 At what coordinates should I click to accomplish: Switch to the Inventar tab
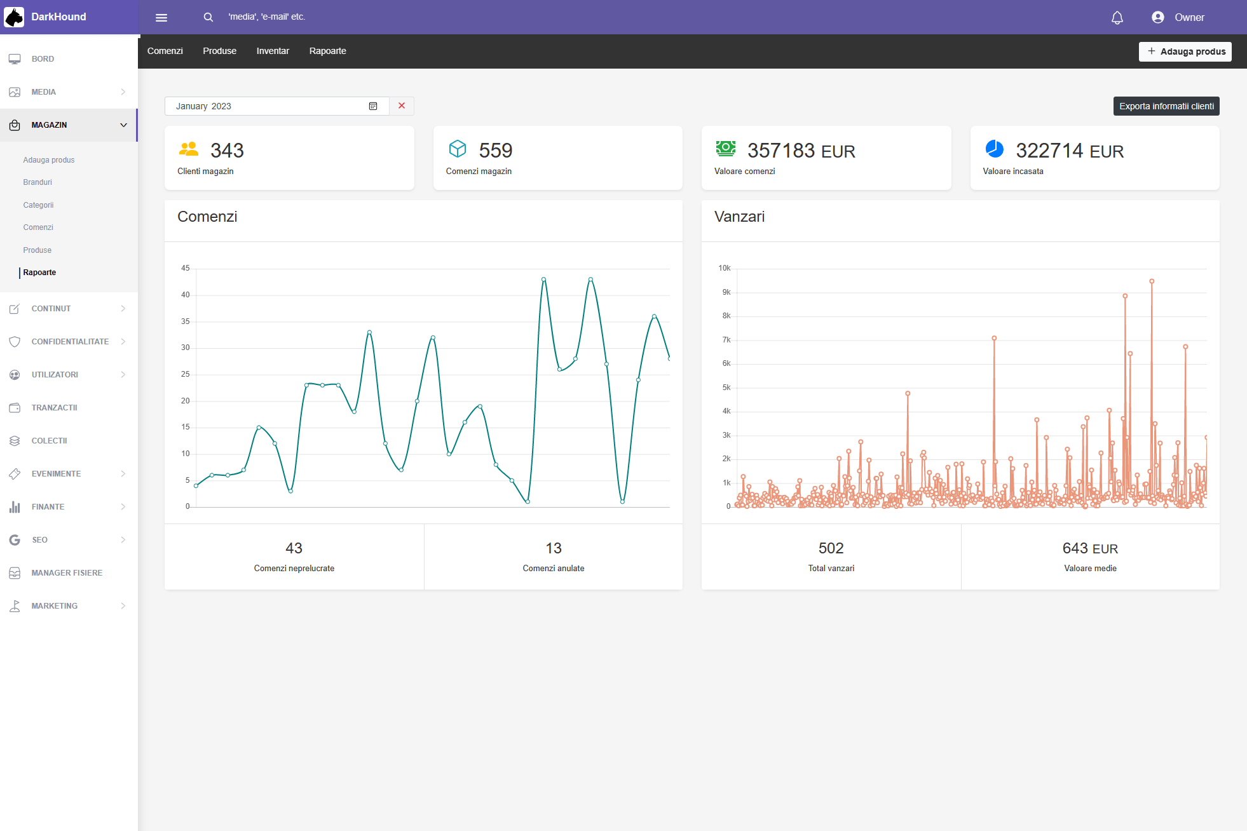(273, 51)
